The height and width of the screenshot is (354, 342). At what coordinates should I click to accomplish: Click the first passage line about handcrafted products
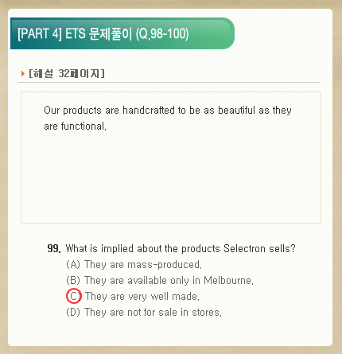pyautogui.click(x=168, y=111)
